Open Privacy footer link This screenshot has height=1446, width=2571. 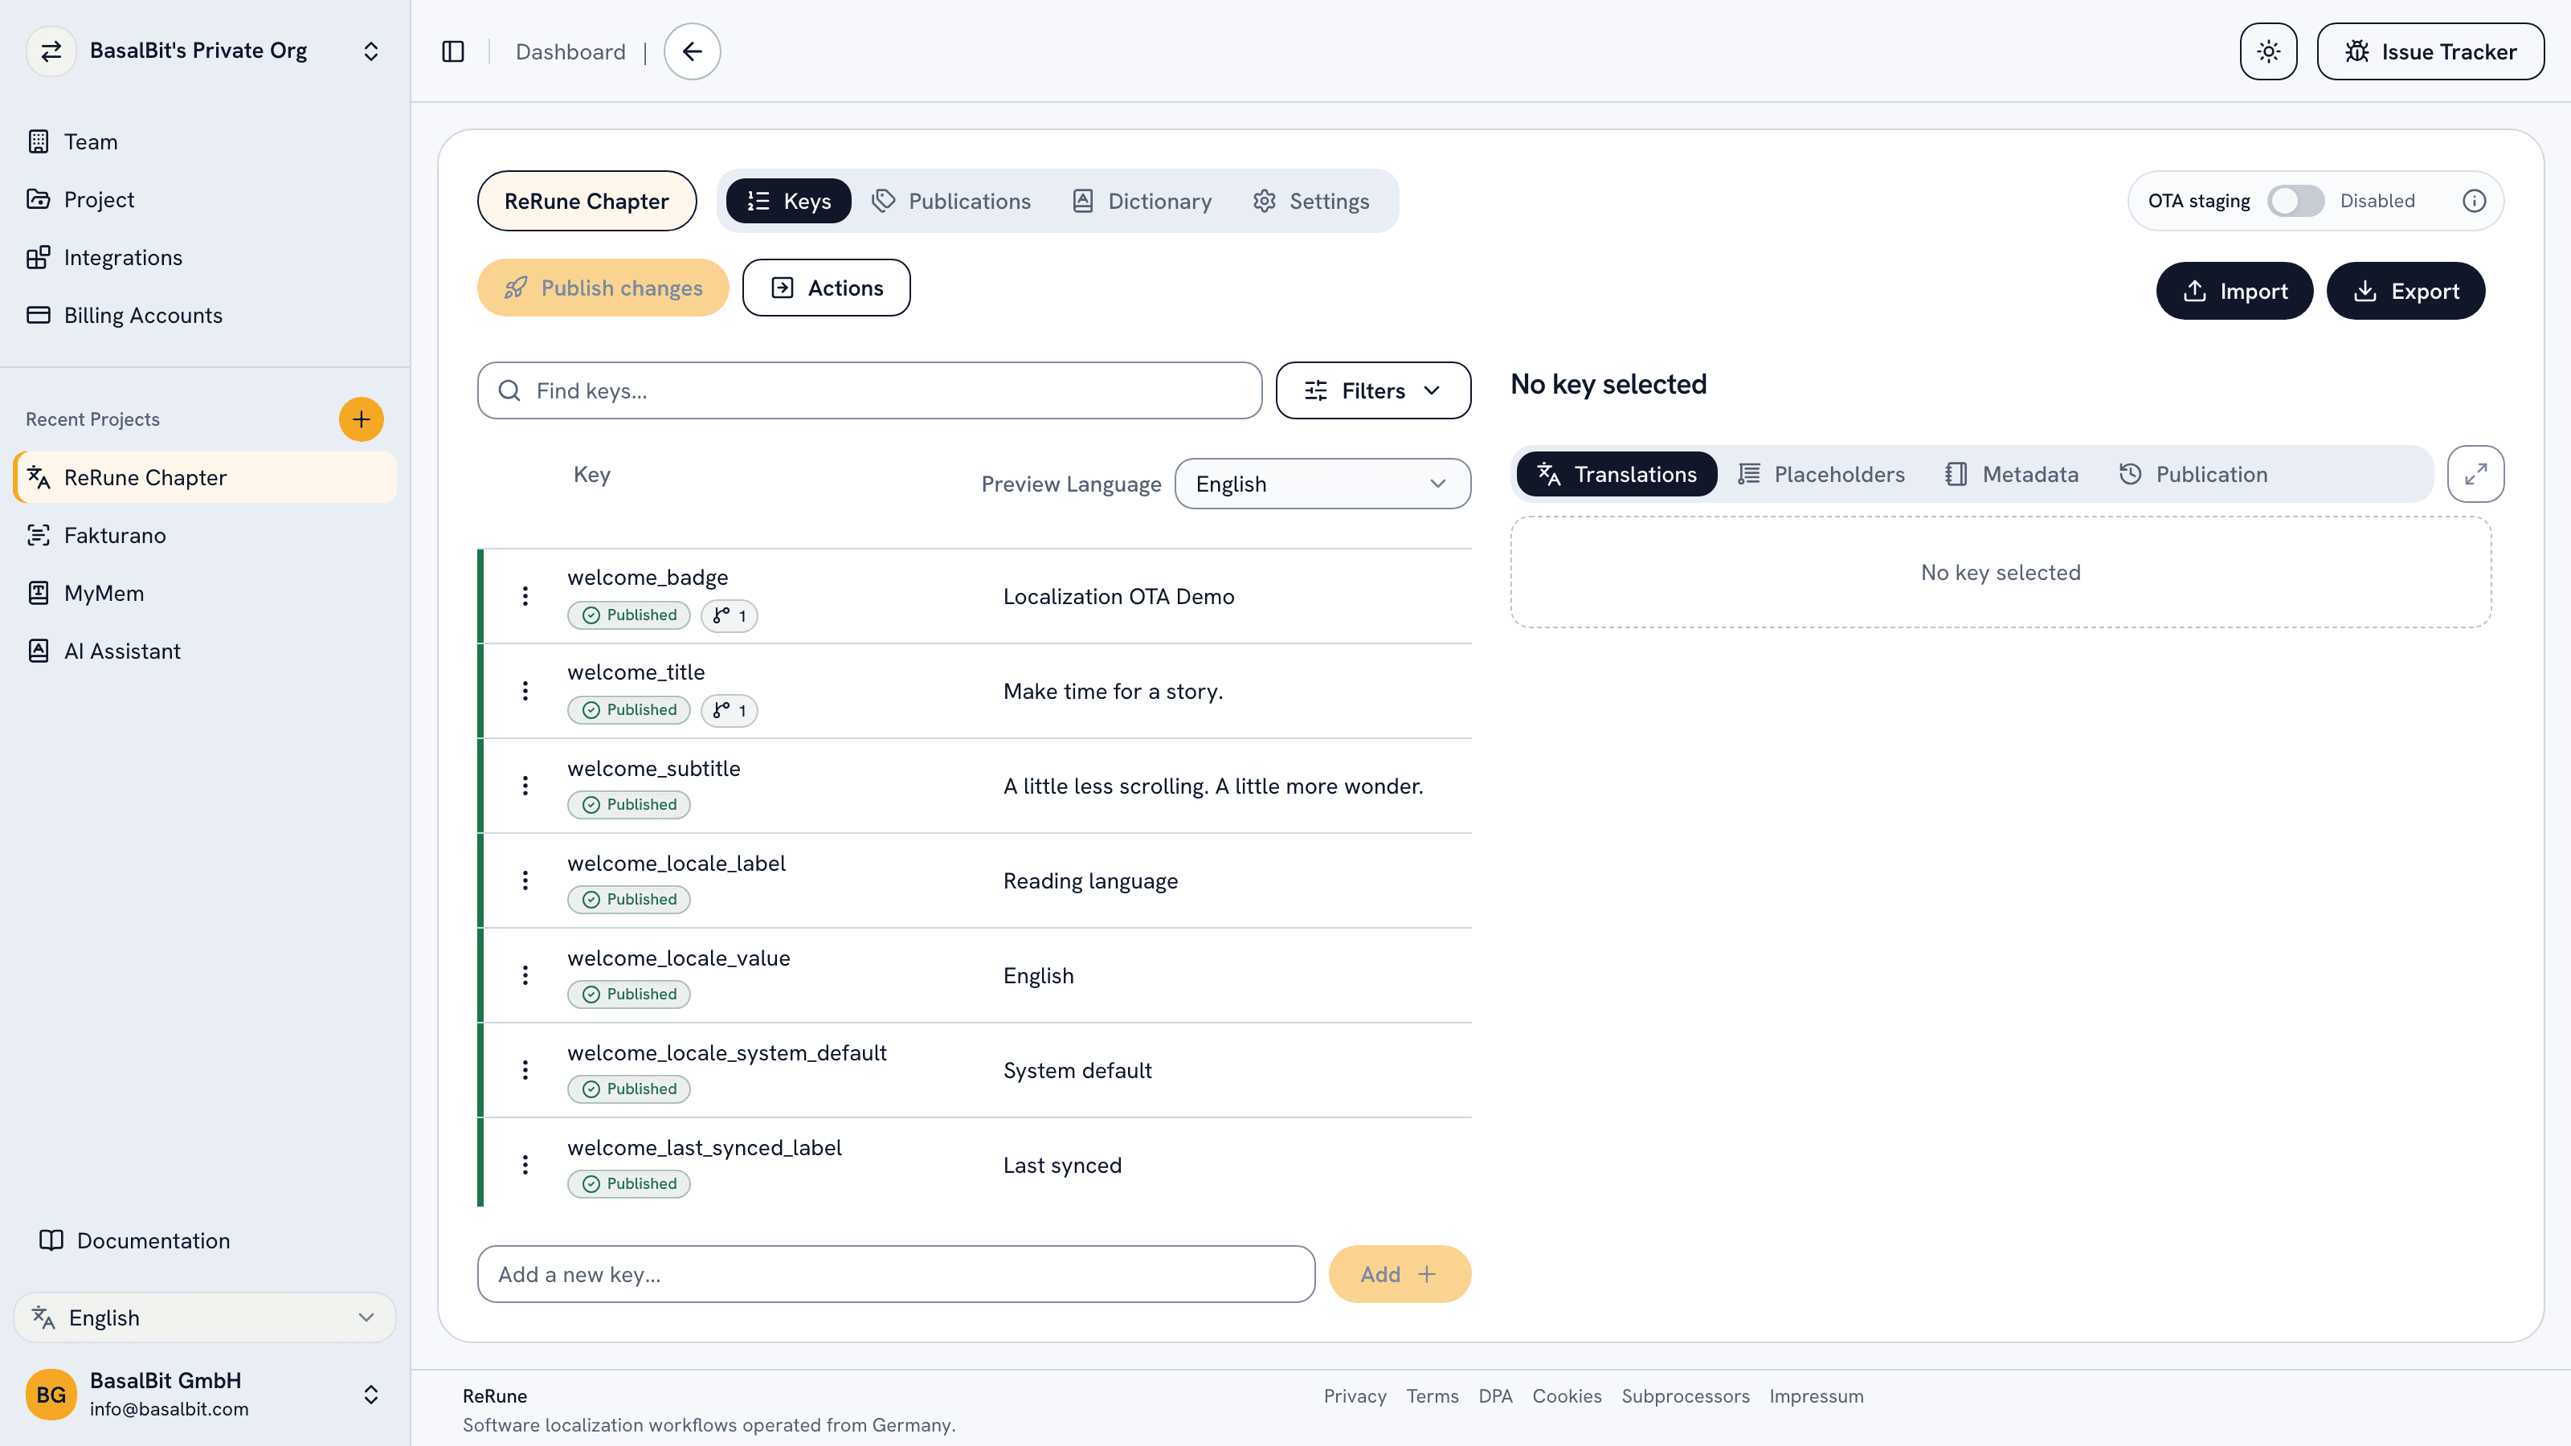click(x=1355, y=1396)
